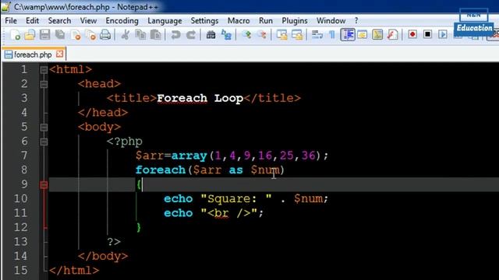Screen dimensions: 499x280
Task: Open the Search menu
Action: click(59, 21)
